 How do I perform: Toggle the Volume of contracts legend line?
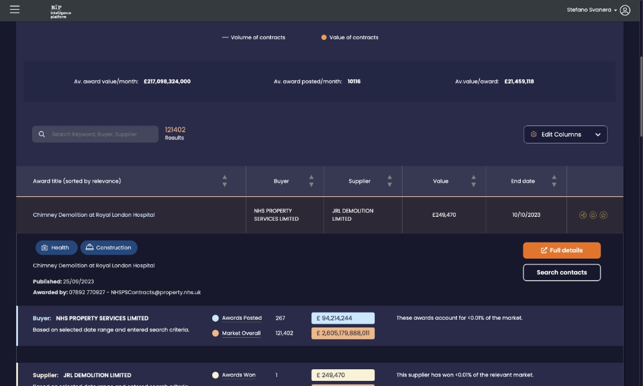253,37
